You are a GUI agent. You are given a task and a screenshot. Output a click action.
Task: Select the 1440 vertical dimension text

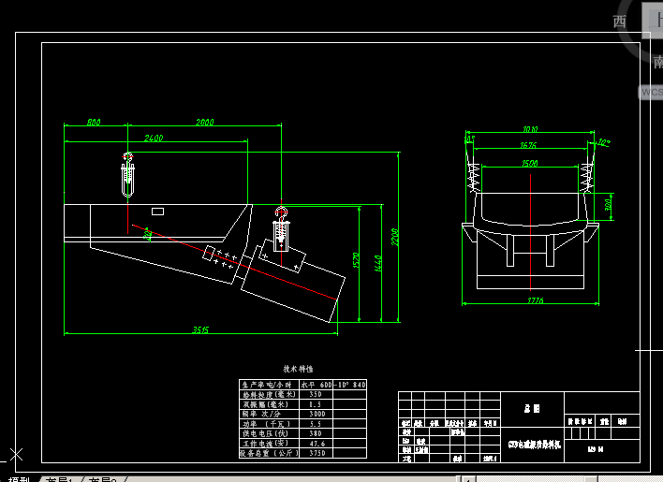378,263
